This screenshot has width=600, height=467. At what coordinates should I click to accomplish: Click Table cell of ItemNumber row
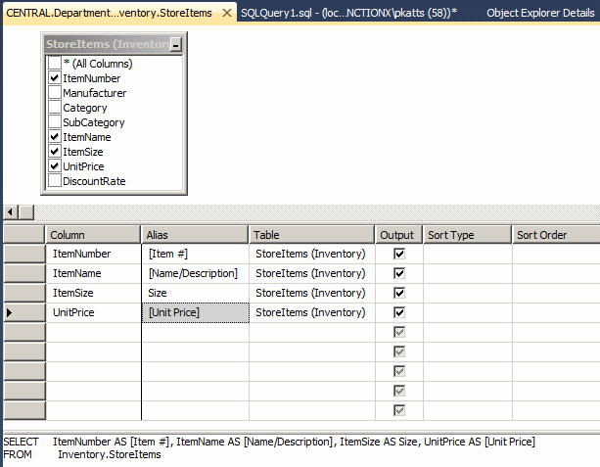pyautogui.click(x=312, y=254)
